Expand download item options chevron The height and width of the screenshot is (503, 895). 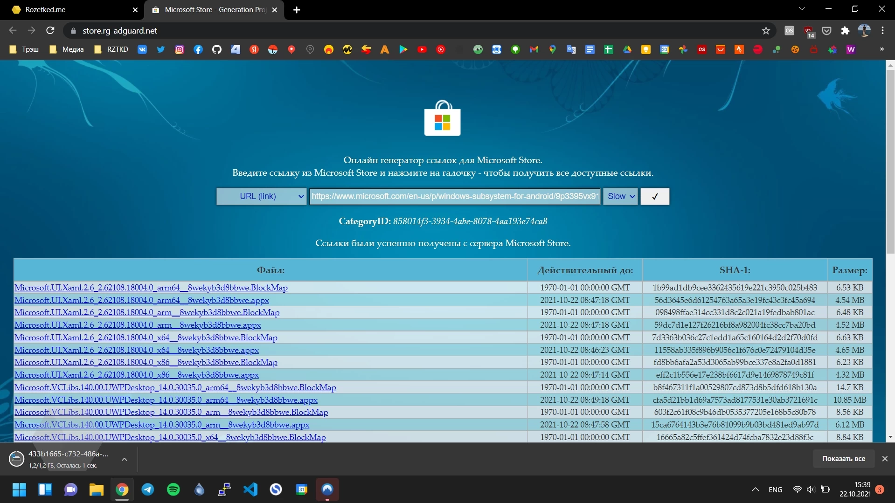(x=124, y=459)
